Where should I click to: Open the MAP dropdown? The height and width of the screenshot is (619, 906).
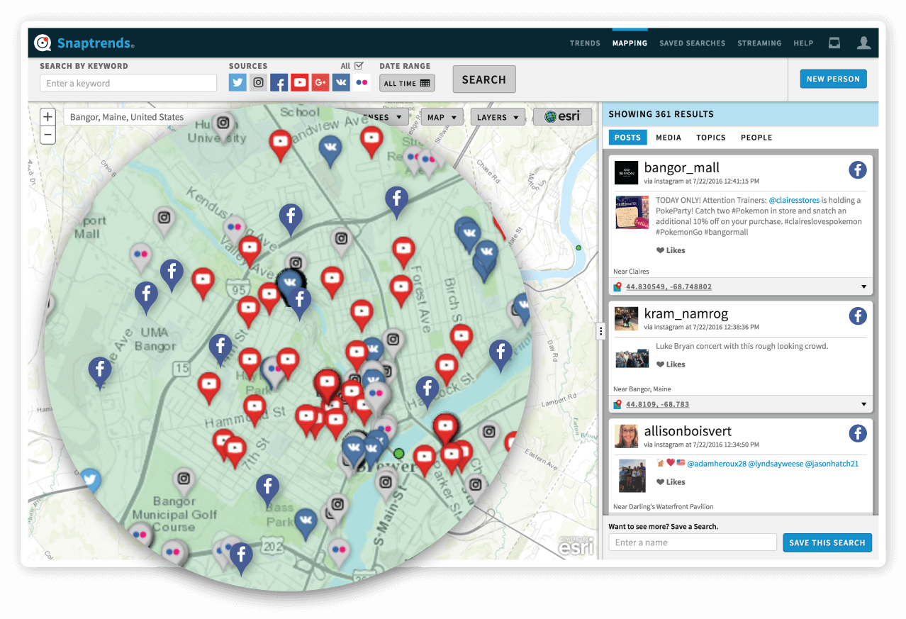pos(442,117)
